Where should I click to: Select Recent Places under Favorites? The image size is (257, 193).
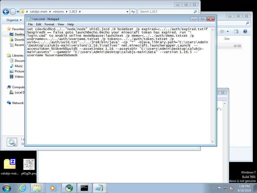(x=17, y=45)
